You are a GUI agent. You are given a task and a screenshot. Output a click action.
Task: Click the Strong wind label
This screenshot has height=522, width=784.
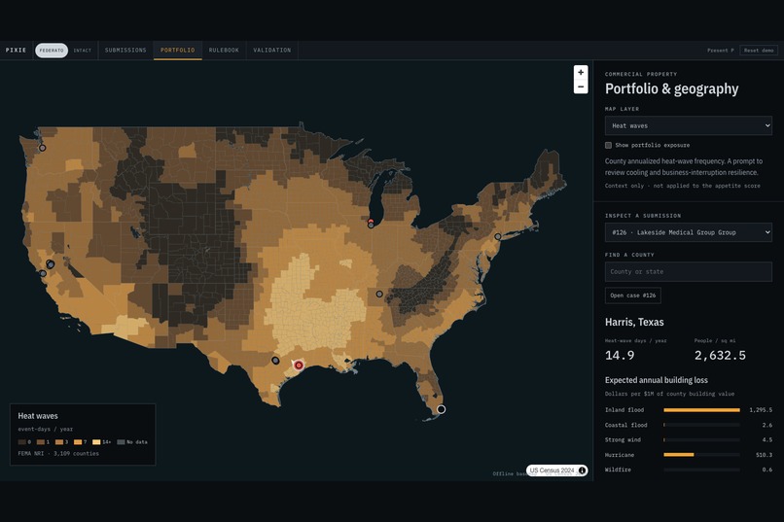tap(623, 440)
